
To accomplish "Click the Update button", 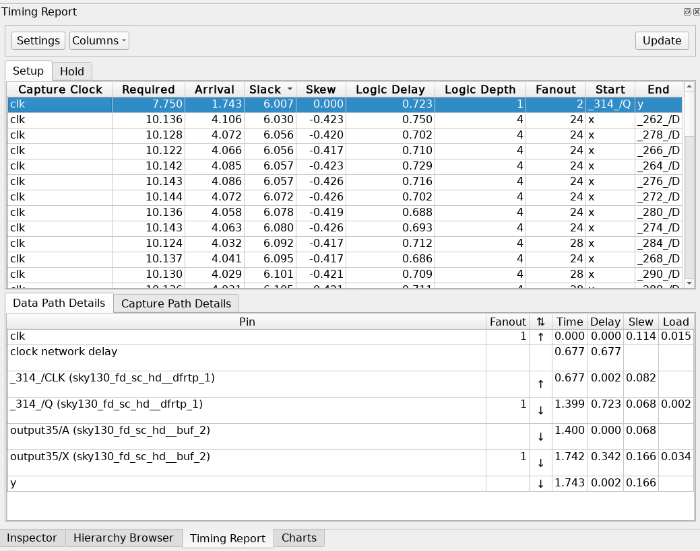I will (x=662, y=40).
